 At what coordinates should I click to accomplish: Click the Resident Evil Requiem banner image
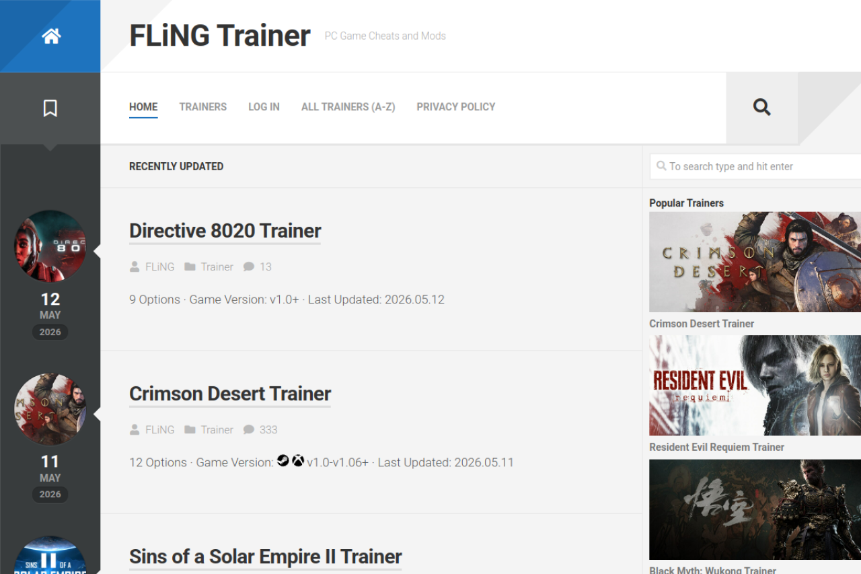(x=755, y=386)
